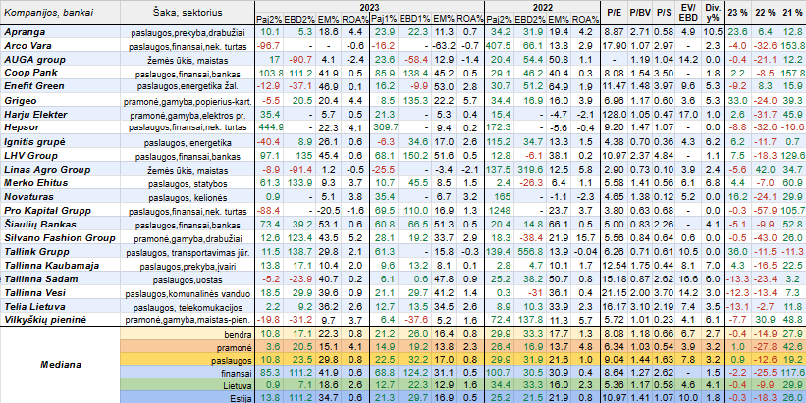Select Apranga's dividend yield value 10.5
Screen dimensions: 806x403
(713, 32)
